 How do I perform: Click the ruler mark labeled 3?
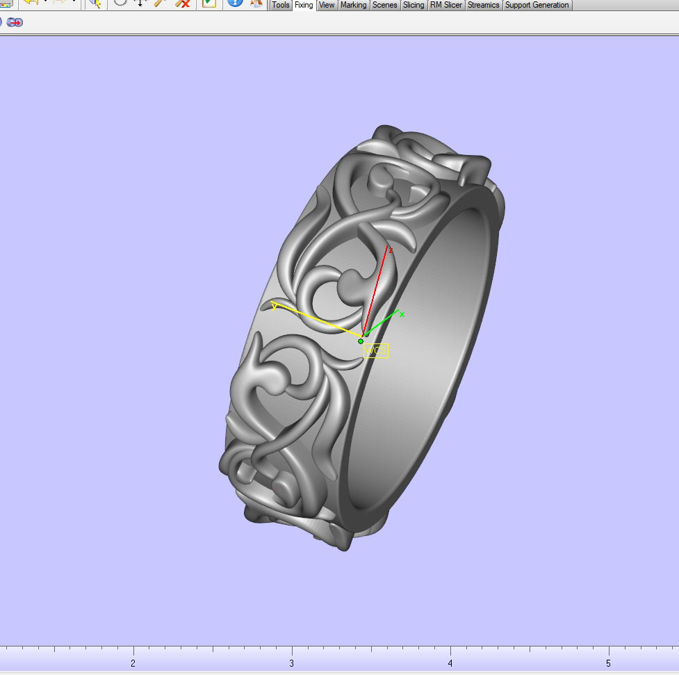tap(292, 663)
